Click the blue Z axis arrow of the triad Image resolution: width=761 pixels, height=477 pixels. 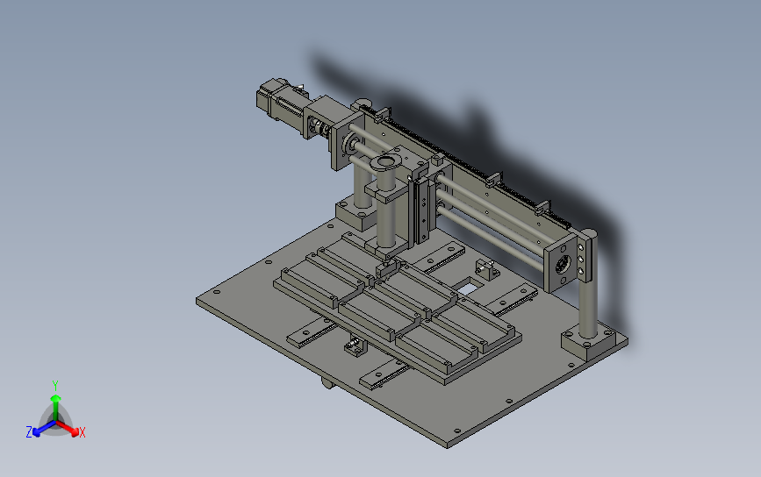44,429
